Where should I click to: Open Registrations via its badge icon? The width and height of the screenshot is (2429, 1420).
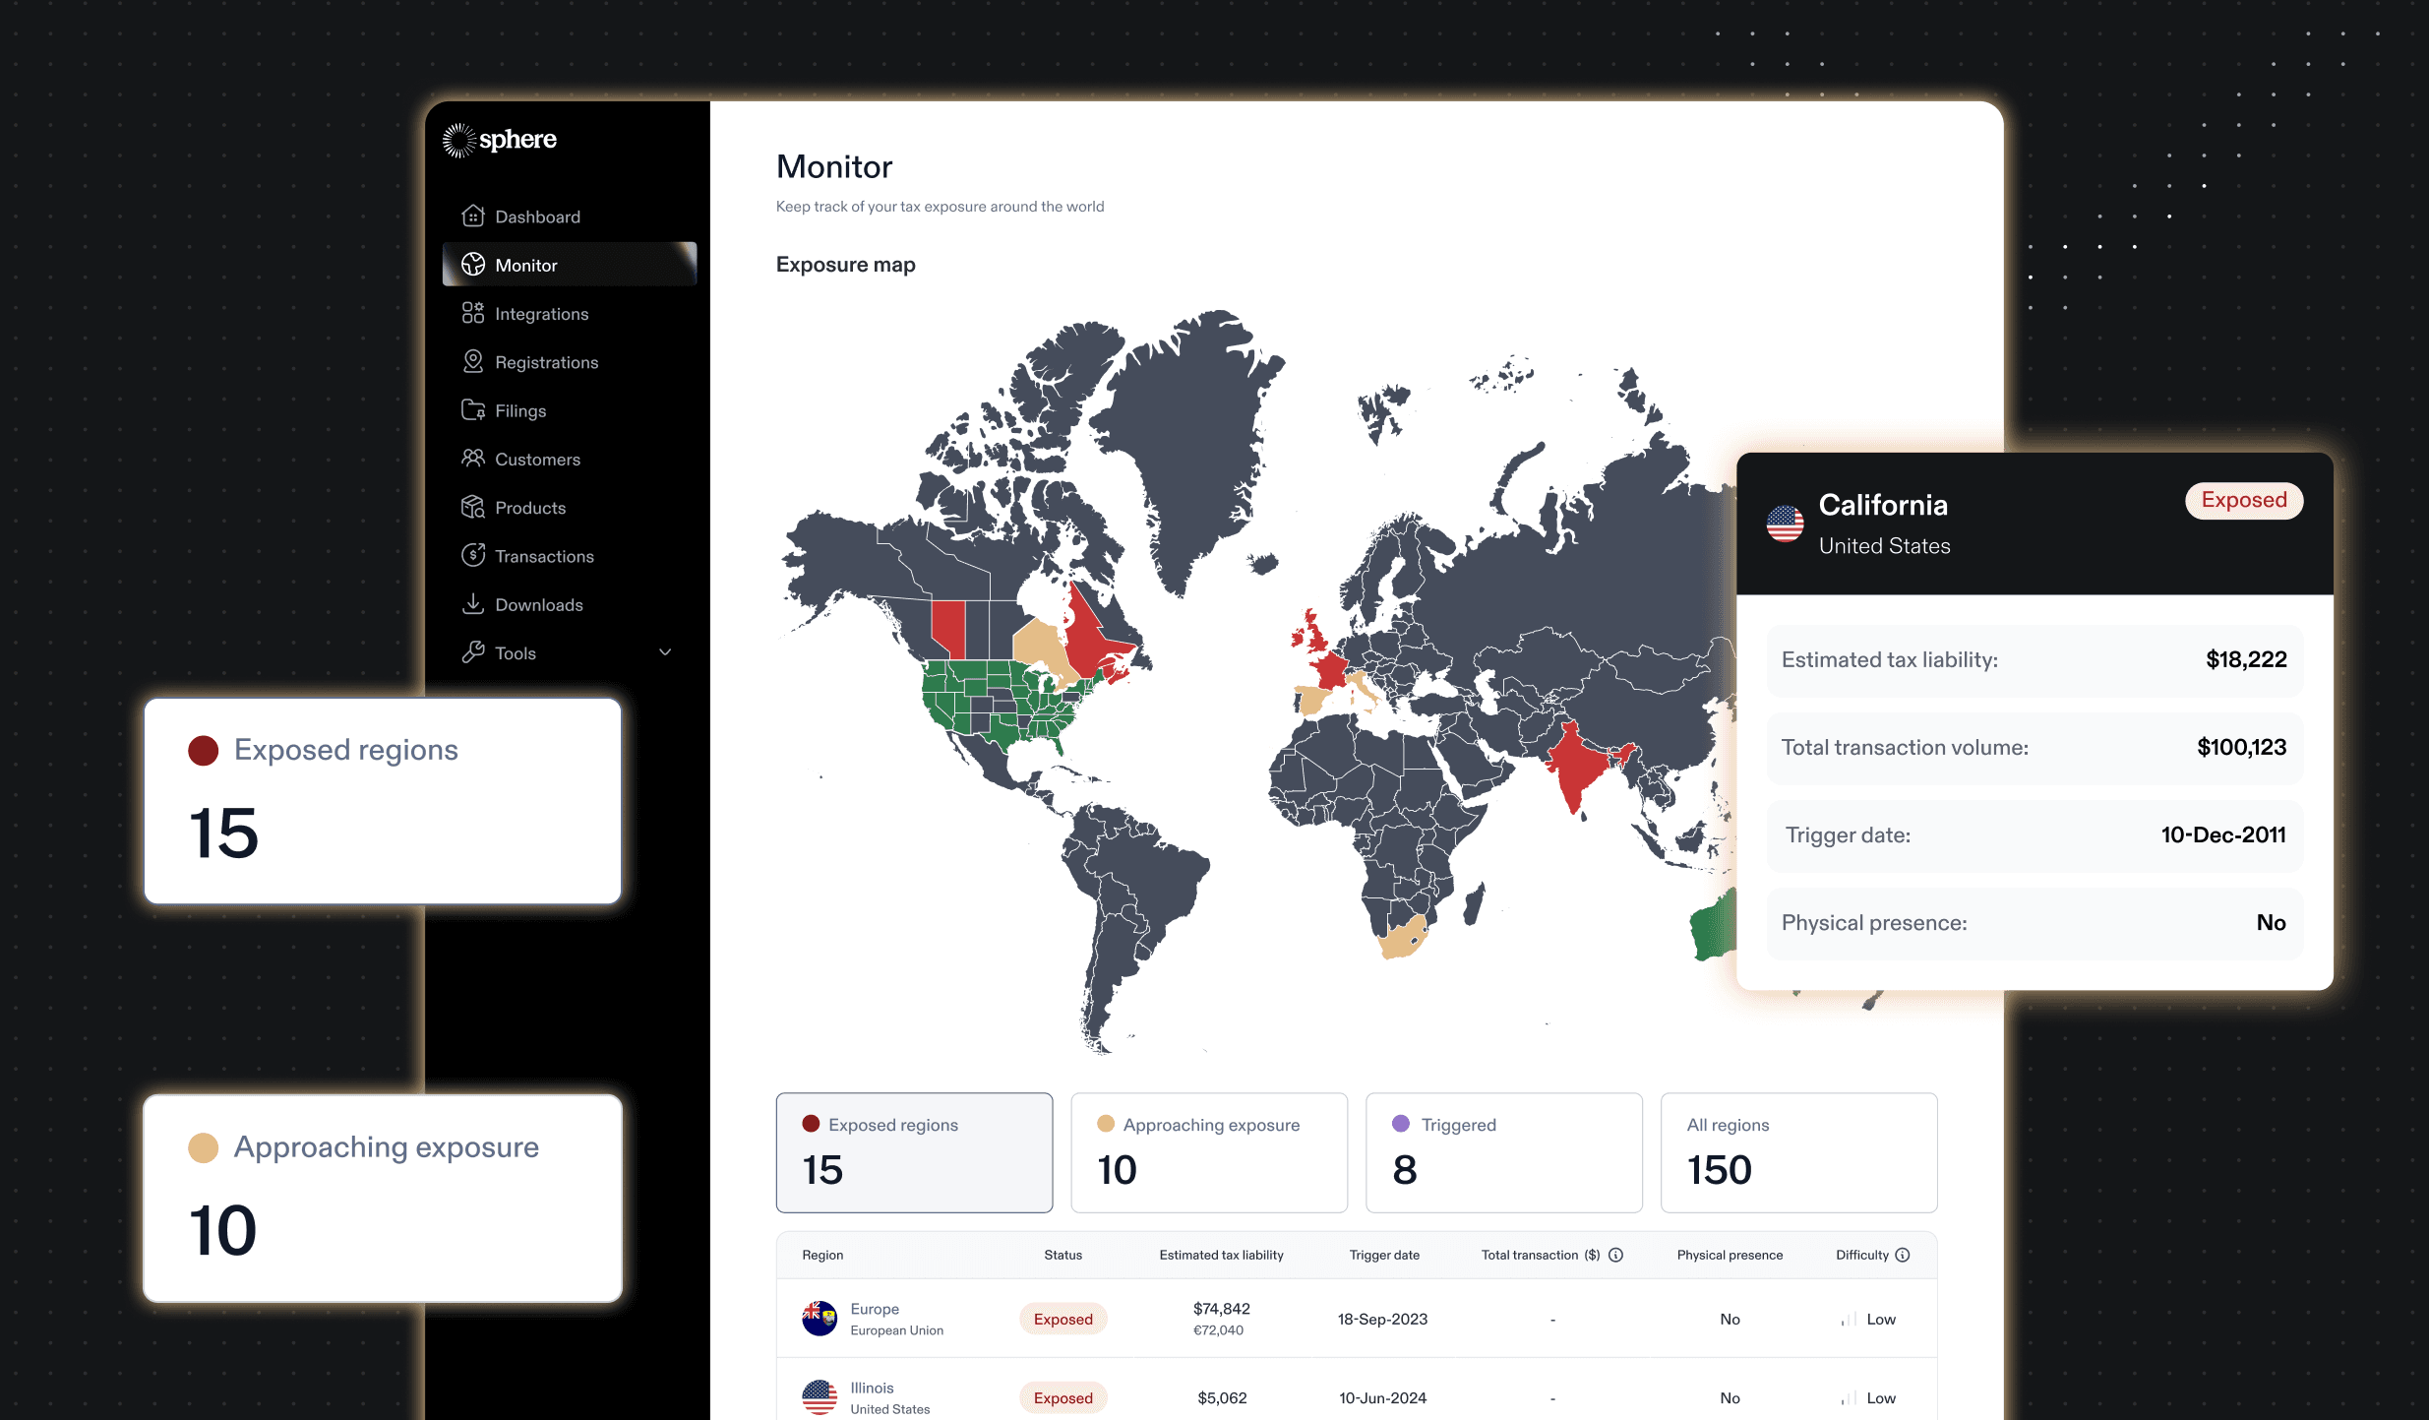click(472, 361)
